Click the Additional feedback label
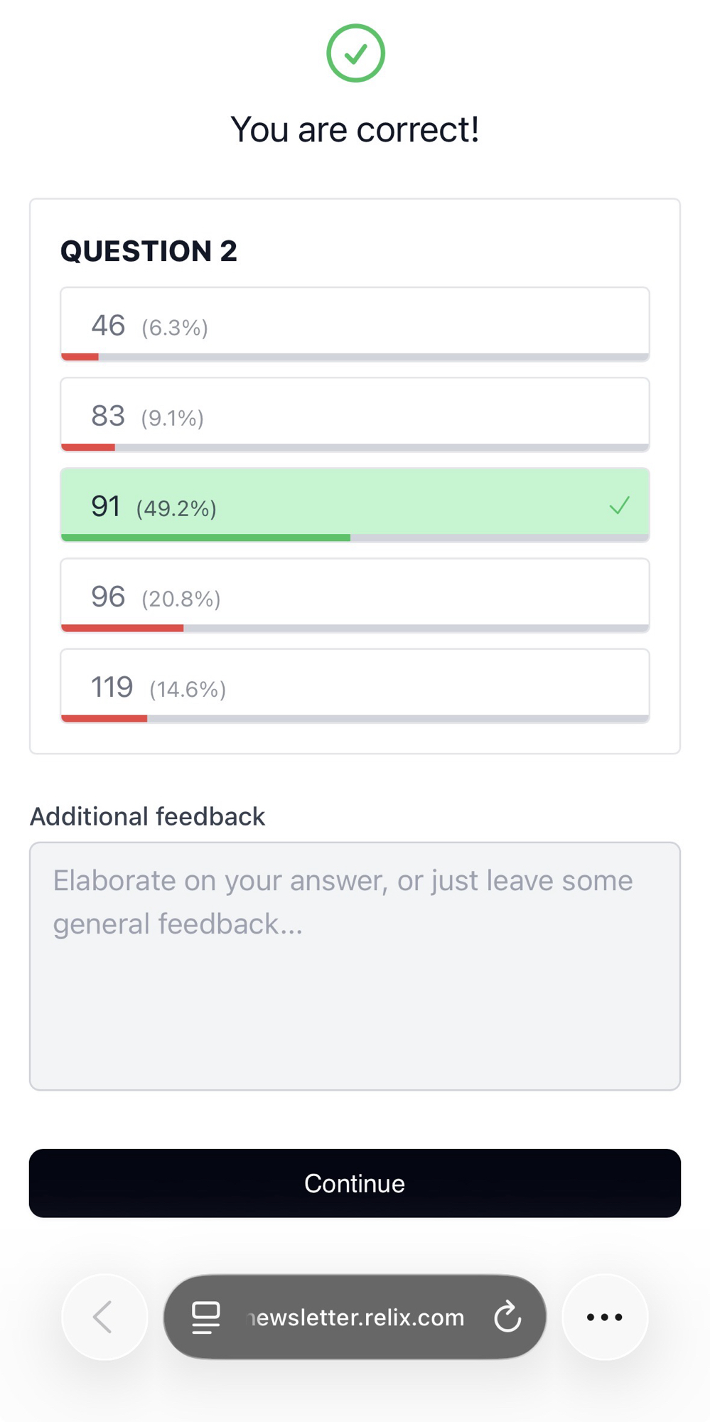710x1422 pixels. point(147,816)
